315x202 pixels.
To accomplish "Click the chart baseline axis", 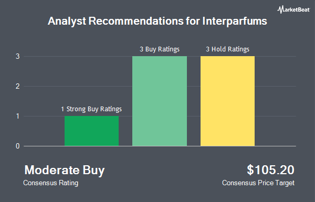I will [160, 146].
